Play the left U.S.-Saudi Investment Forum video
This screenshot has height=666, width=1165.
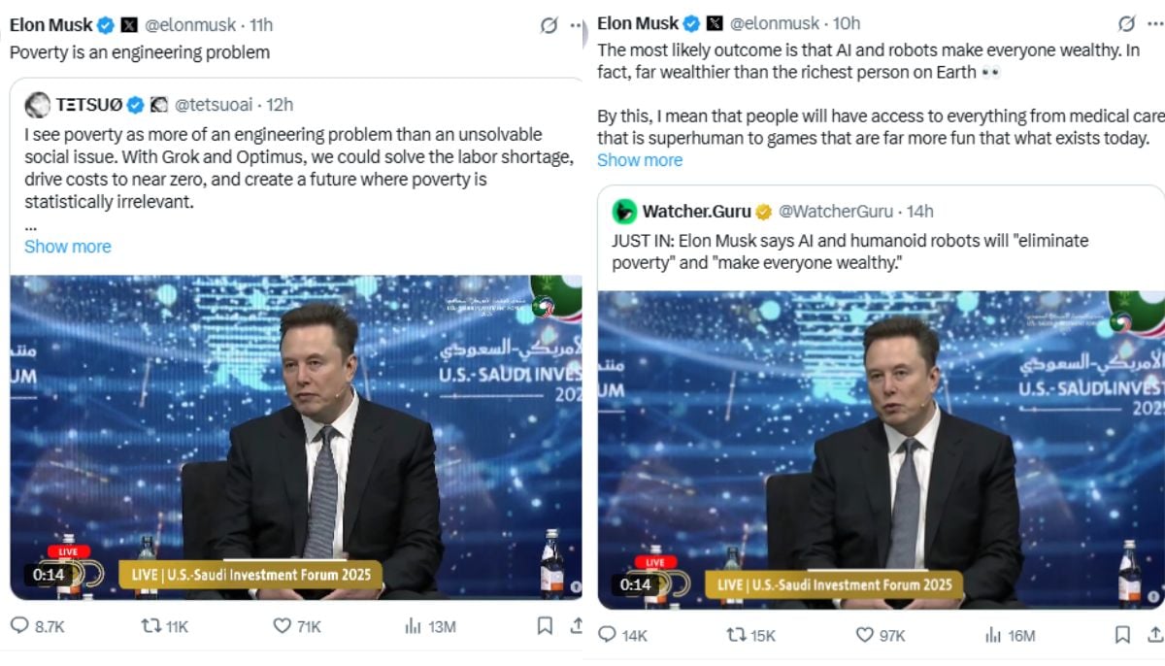click(296, 437)
